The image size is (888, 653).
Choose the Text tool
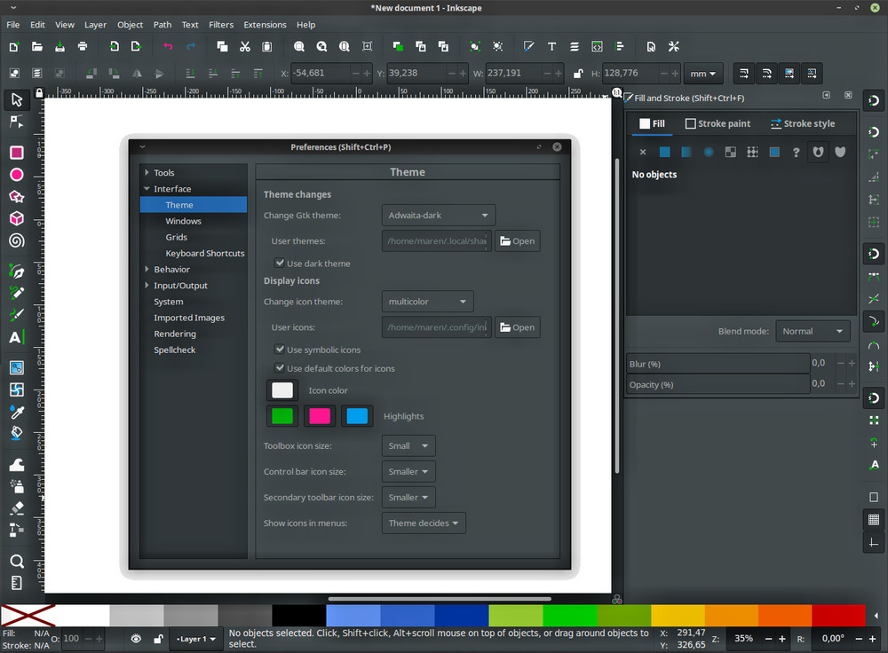click(x=15, y=336)
